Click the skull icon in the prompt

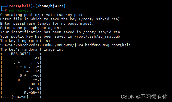coord(20,6)
